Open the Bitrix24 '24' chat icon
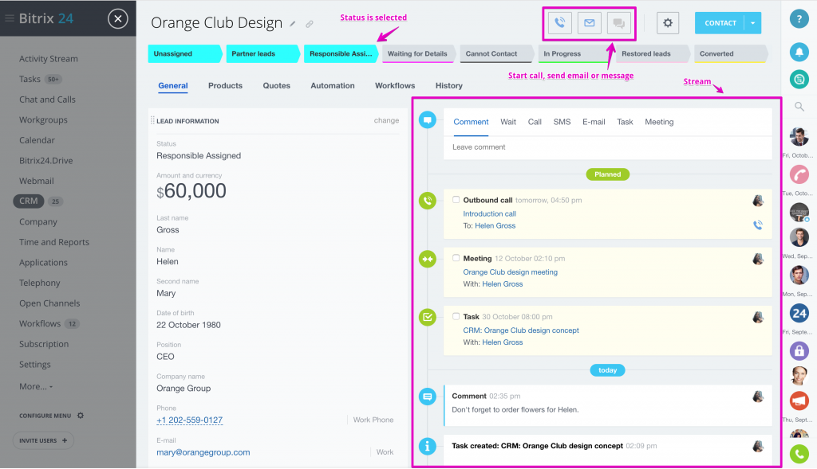This screenshot has width=817, height=469. click(799, 313)
